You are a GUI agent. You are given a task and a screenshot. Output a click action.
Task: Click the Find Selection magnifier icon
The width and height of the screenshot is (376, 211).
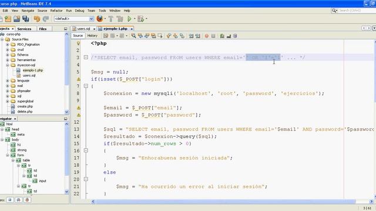(x=133, y=36)
